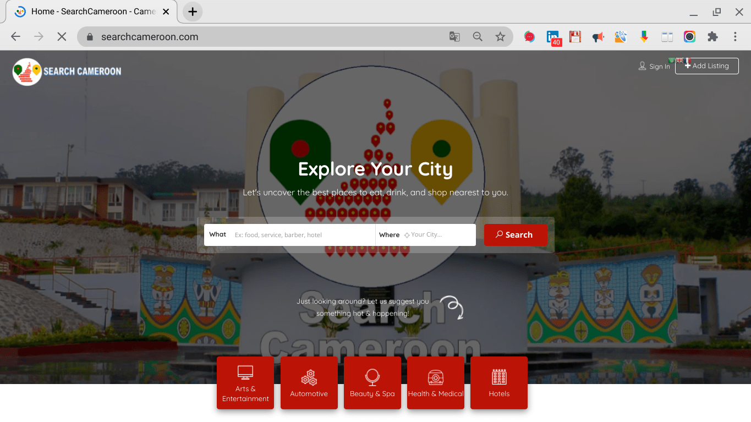Click the address bar URL
The image size is (751, 422).
pyautogui.click(x=150, y=37)
